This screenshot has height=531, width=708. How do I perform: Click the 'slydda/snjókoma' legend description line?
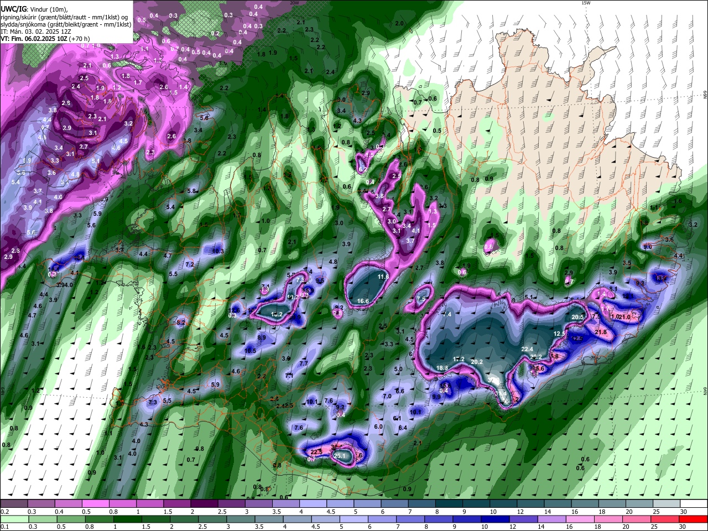pos(66,24)
